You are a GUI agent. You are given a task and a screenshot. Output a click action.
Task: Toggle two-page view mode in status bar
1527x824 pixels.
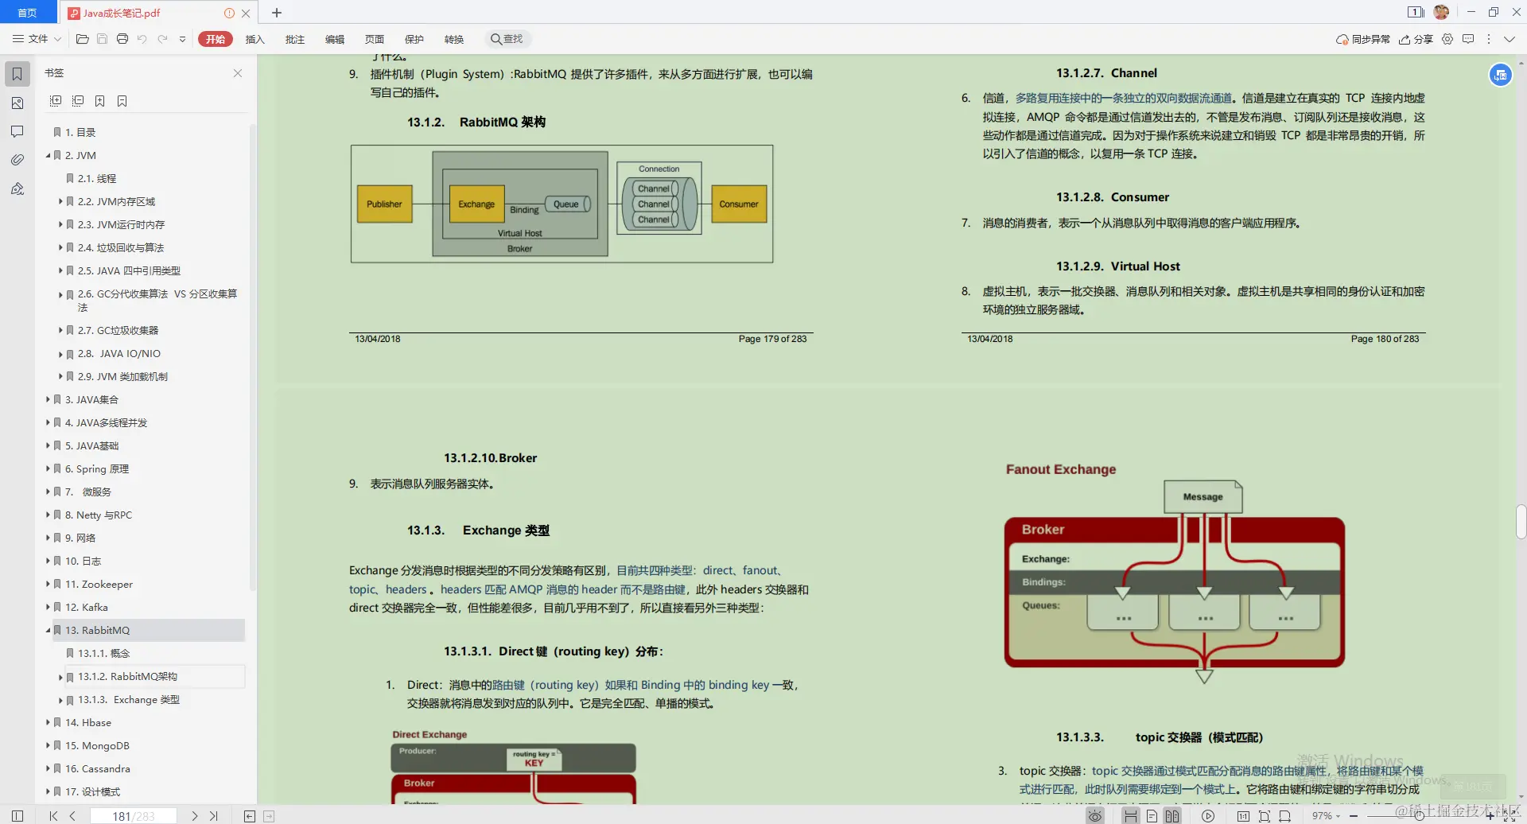(1172, 816)
